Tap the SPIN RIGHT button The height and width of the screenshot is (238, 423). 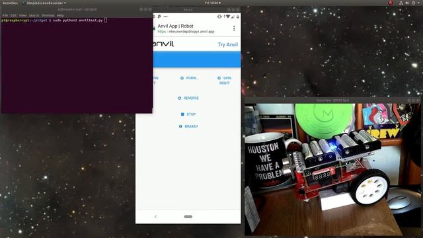click(225, 81)
